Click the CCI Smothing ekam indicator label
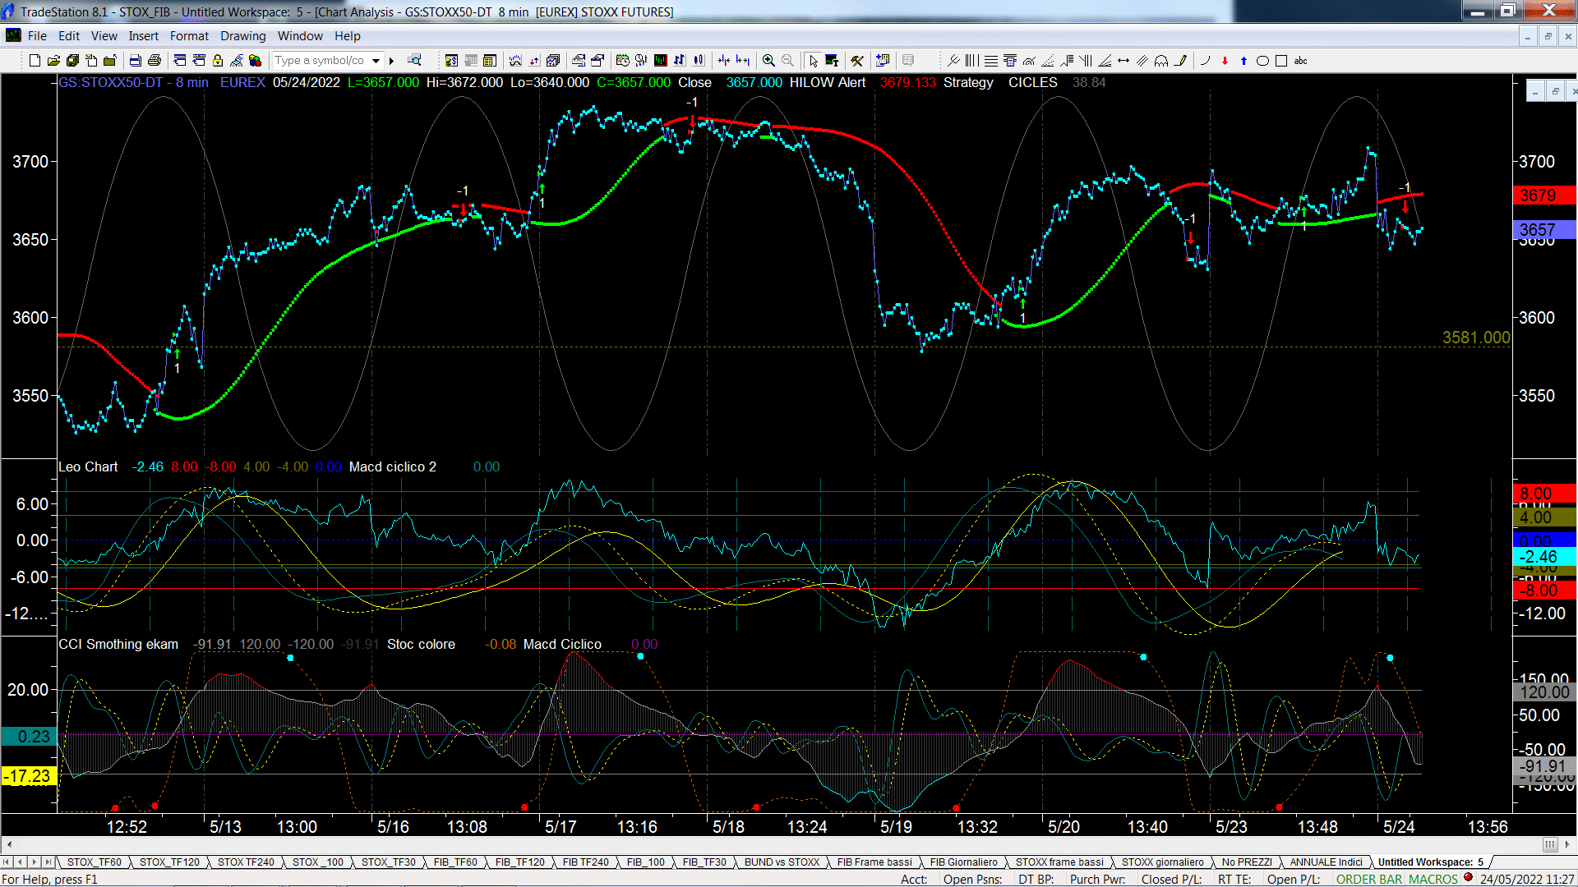 click(x=118, y=644)
